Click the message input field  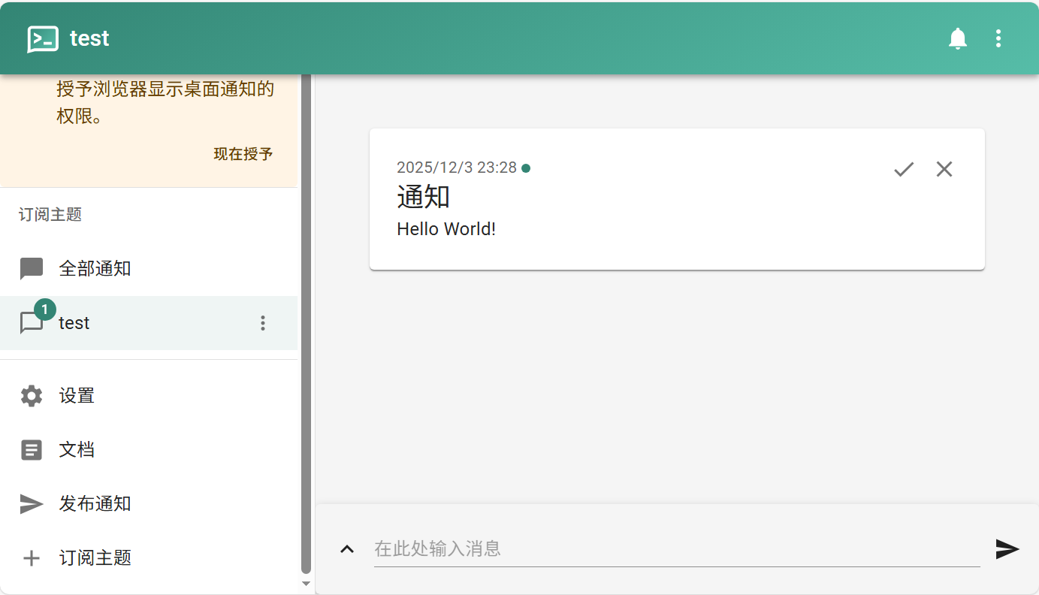676,549
